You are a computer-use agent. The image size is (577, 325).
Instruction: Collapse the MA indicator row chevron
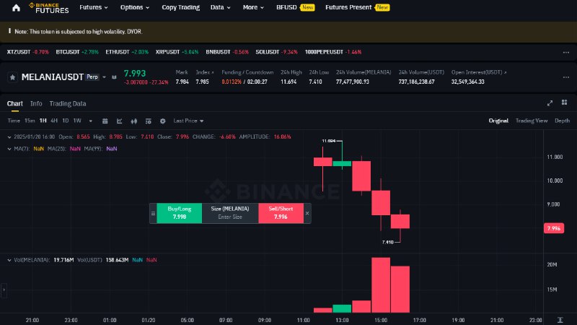point(9,149)
